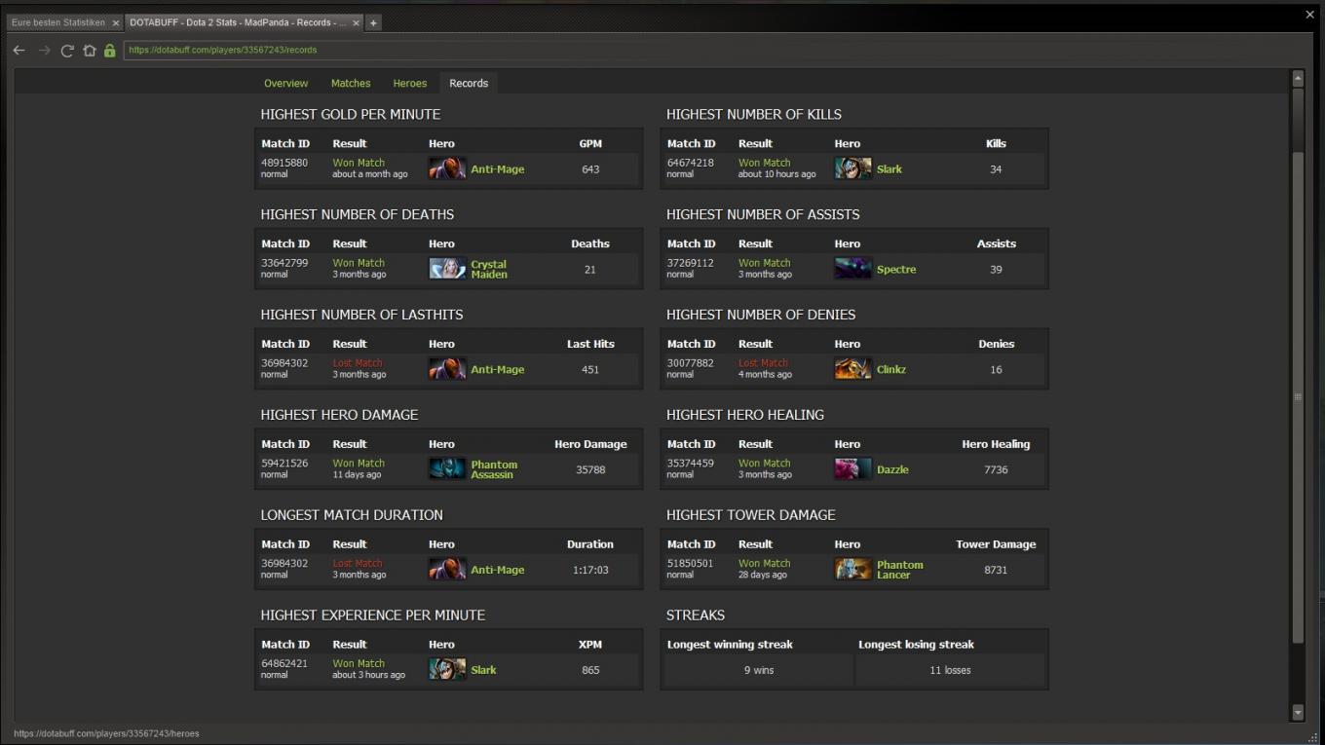Open match ID 48915880 link
Image resolution: width=1325 pixels, height=745 pixels.
pos(284,163)
